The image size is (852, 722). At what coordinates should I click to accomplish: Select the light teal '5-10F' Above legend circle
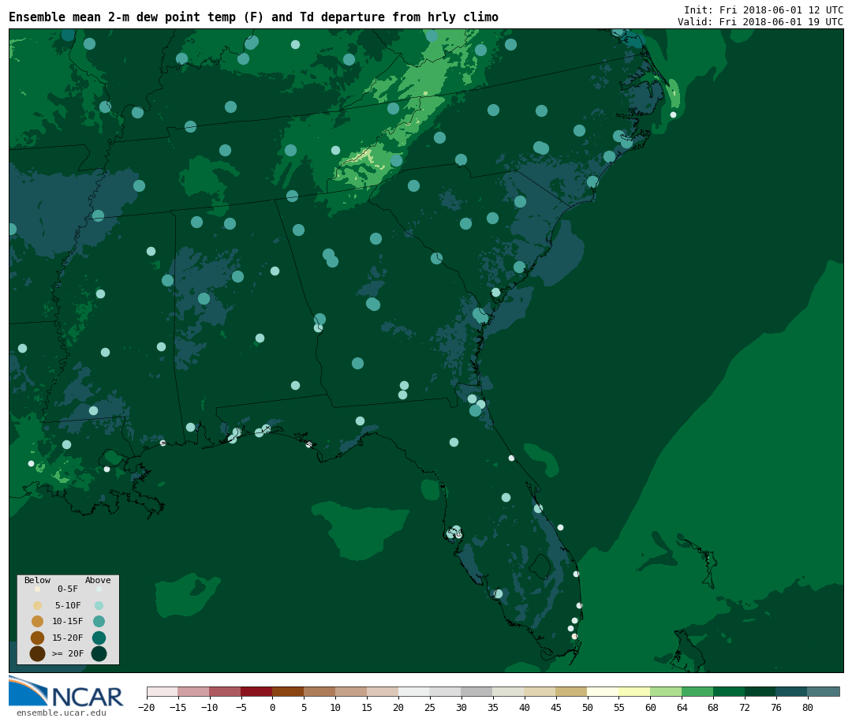pyautogui.click(x=99, y=605)
